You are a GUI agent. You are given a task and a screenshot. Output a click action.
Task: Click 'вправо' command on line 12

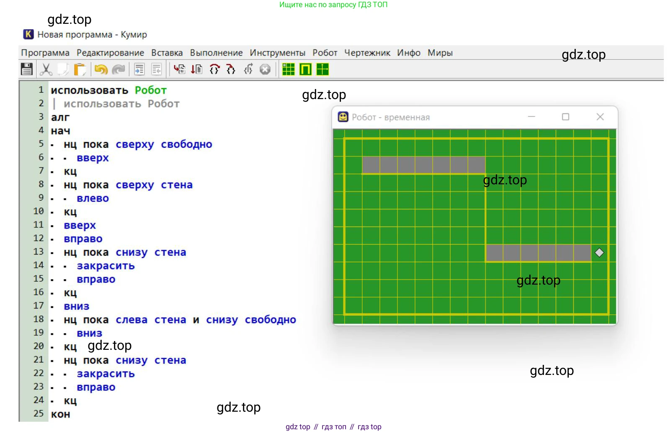tap(83, 239)
